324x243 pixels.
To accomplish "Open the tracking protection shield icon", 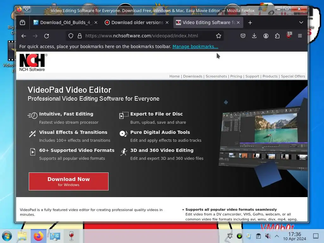I will point(71,36).
